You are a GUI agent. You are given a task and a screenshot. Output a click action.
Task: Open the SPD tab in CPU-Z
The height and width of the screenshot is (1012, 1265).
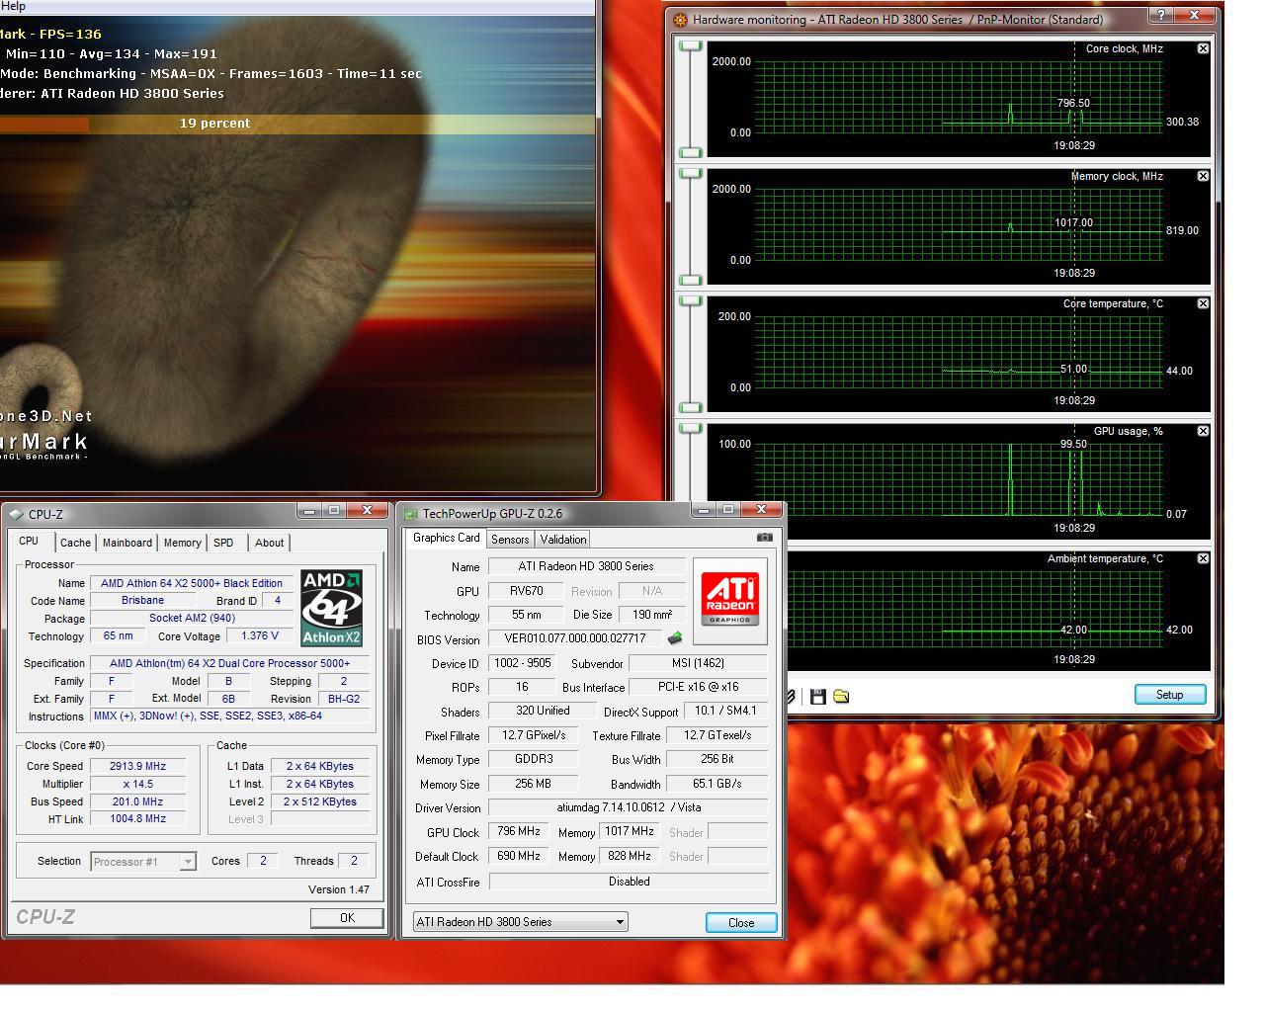click(x=223, y=543)
